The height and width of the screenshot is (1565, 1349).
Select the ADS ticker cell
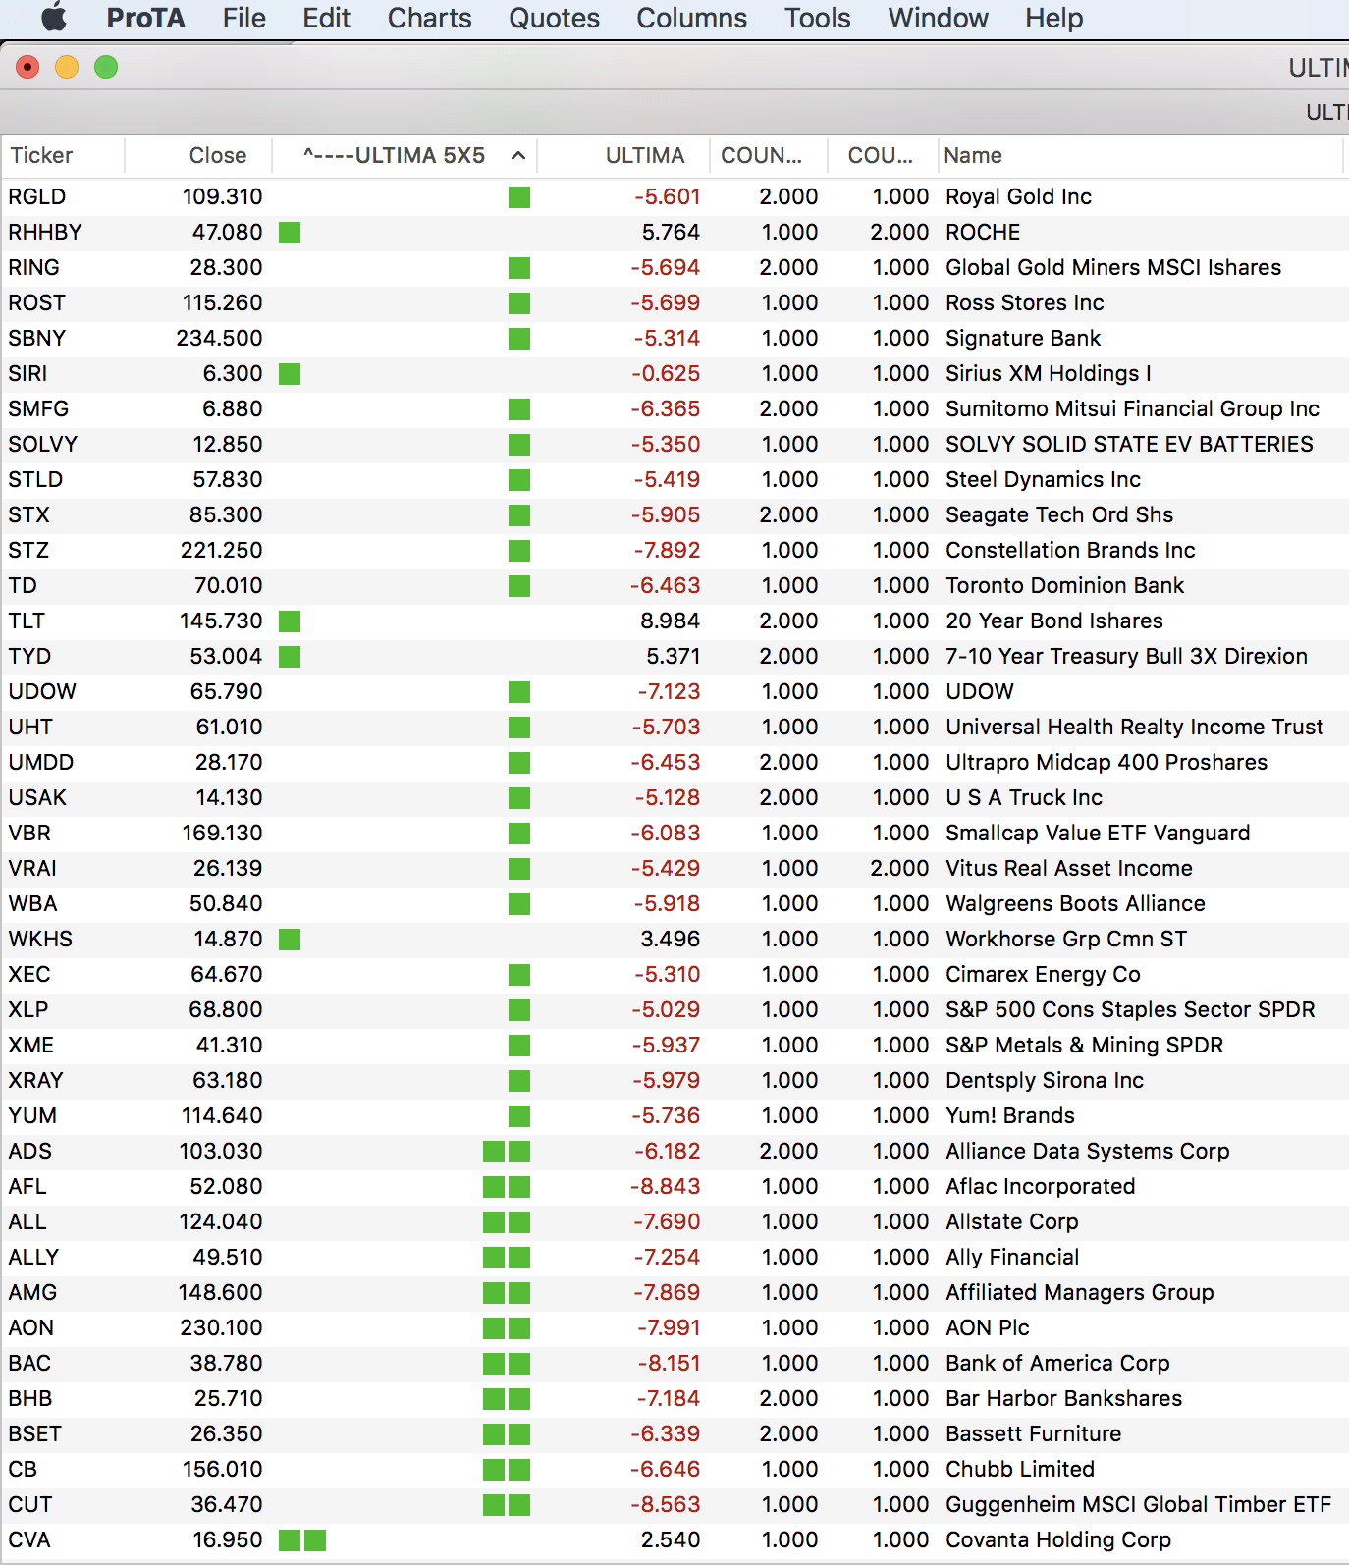point(29,1151)
